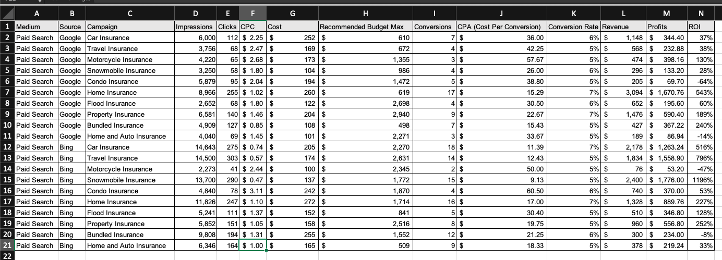Screen dimensions: 722x260
Task: Select column J header
Action: 501,13
